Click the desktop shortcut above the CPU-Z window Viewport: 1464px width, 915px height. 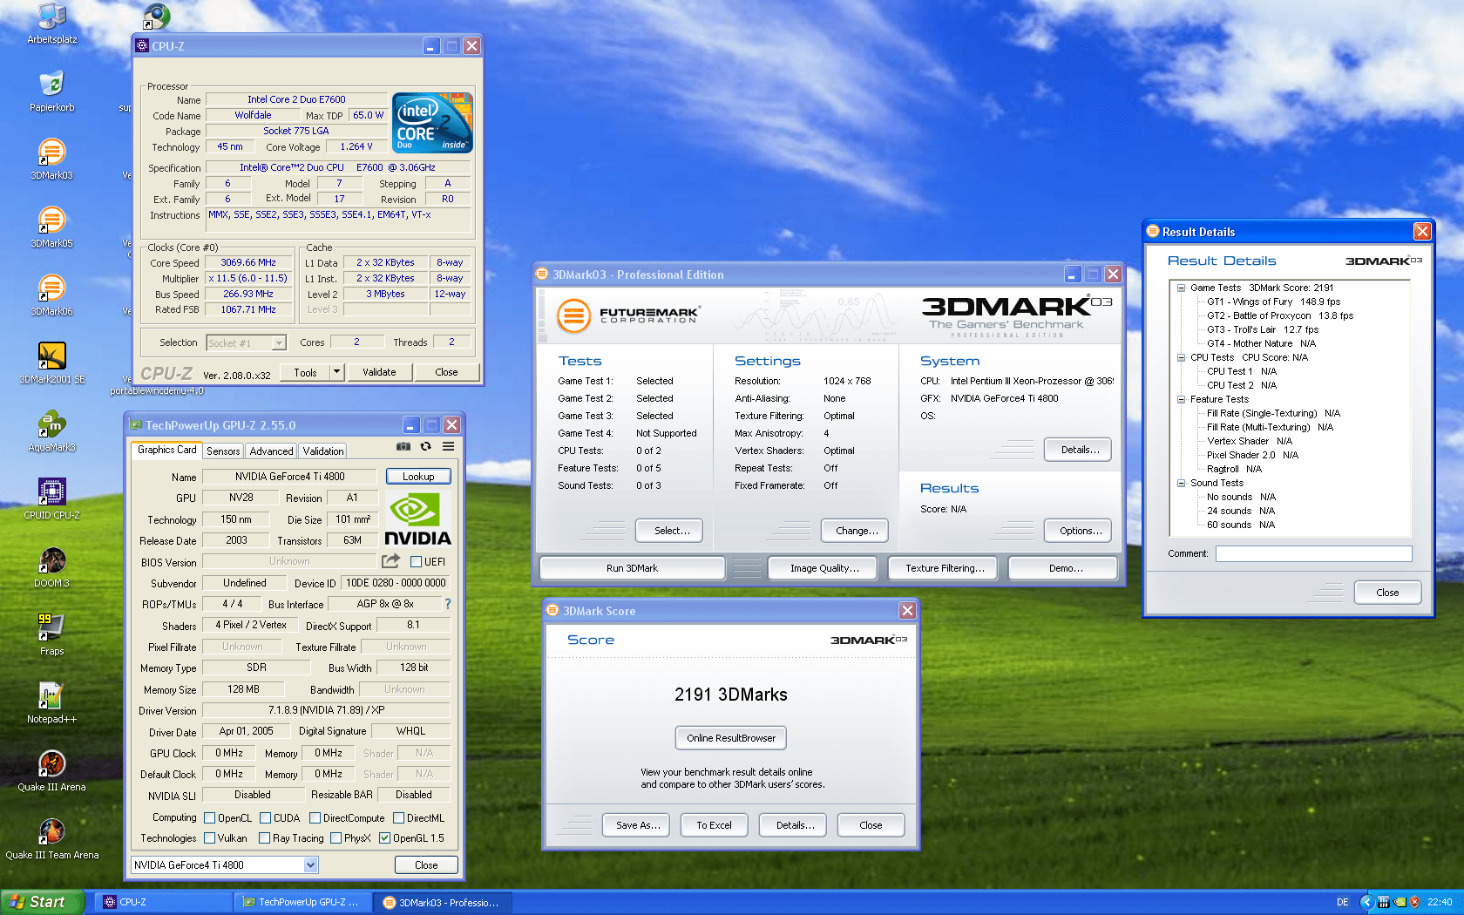pos(157,16)
